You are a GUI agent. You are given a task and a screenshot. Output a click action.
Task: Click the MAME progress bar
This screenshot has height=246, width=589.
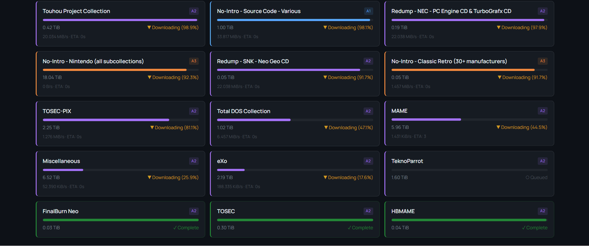[x=469, y=120]
